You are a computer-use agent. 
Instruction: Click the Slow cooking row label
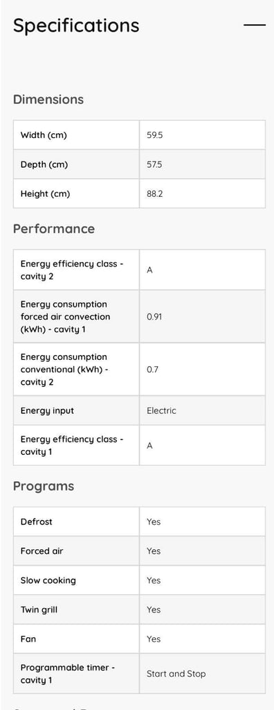48,580
